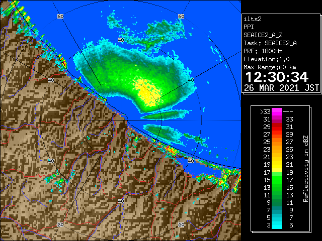Click the 12:30:34 timestamp
This screenshot has width=322, height=241.
tap(277, 77)
